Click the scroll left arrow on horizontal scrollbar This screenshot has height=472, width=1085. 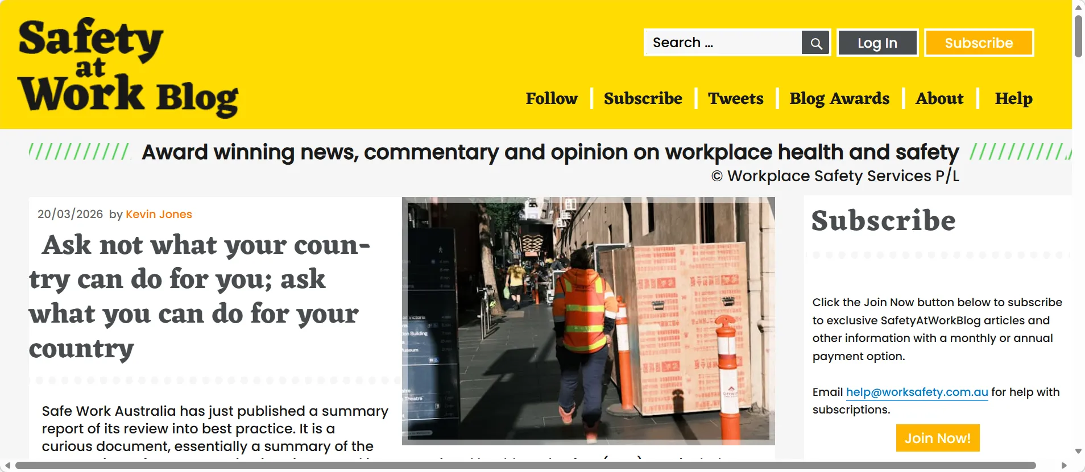(x=7, y=466)
